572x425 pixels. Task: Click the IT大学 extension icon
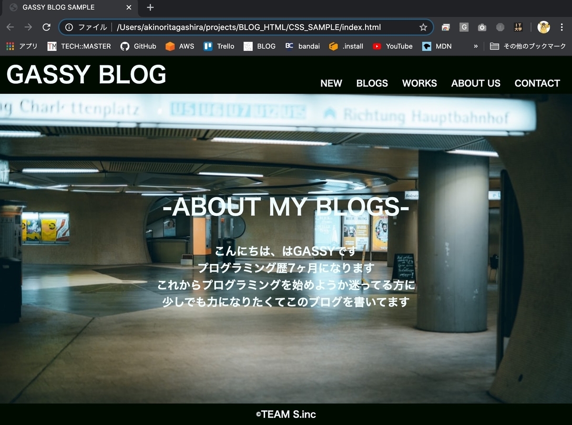(x=518, y=27)
